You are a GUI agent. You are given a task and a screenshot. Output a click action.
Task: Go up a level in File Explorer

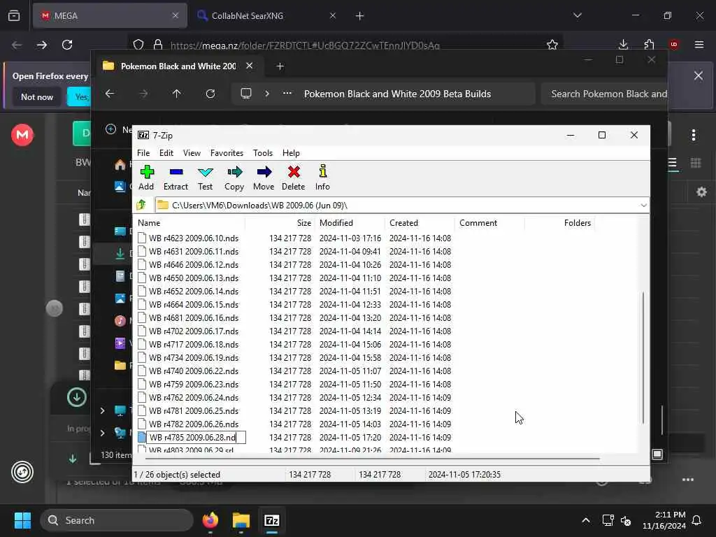point(177,94)
